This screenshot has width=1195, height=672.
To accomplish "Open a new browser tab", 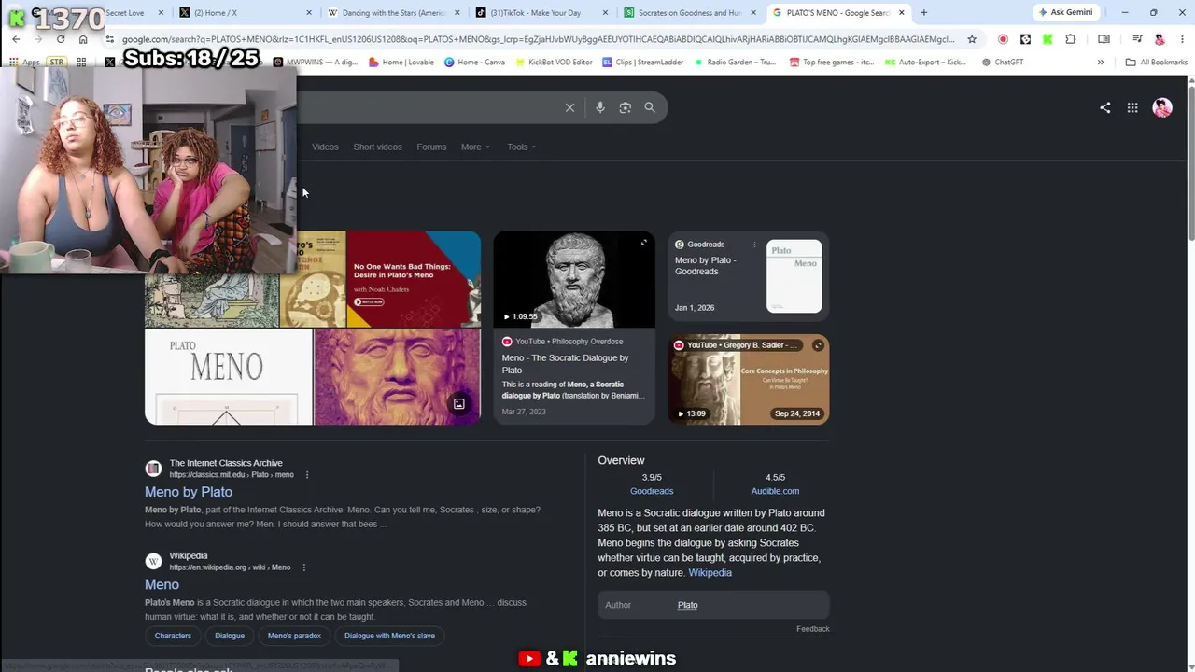I will (923, 13).
